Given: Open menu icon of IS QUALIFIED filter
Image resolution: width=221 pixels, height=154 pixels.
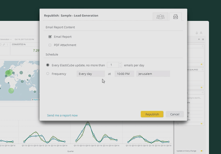Looking at the screenshot, I should 202,70.
